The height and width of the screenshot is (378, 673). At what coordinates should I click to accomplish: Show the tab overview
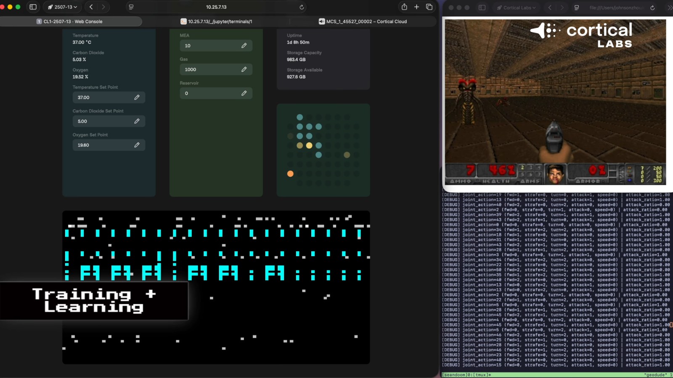(x=429, y=7)
